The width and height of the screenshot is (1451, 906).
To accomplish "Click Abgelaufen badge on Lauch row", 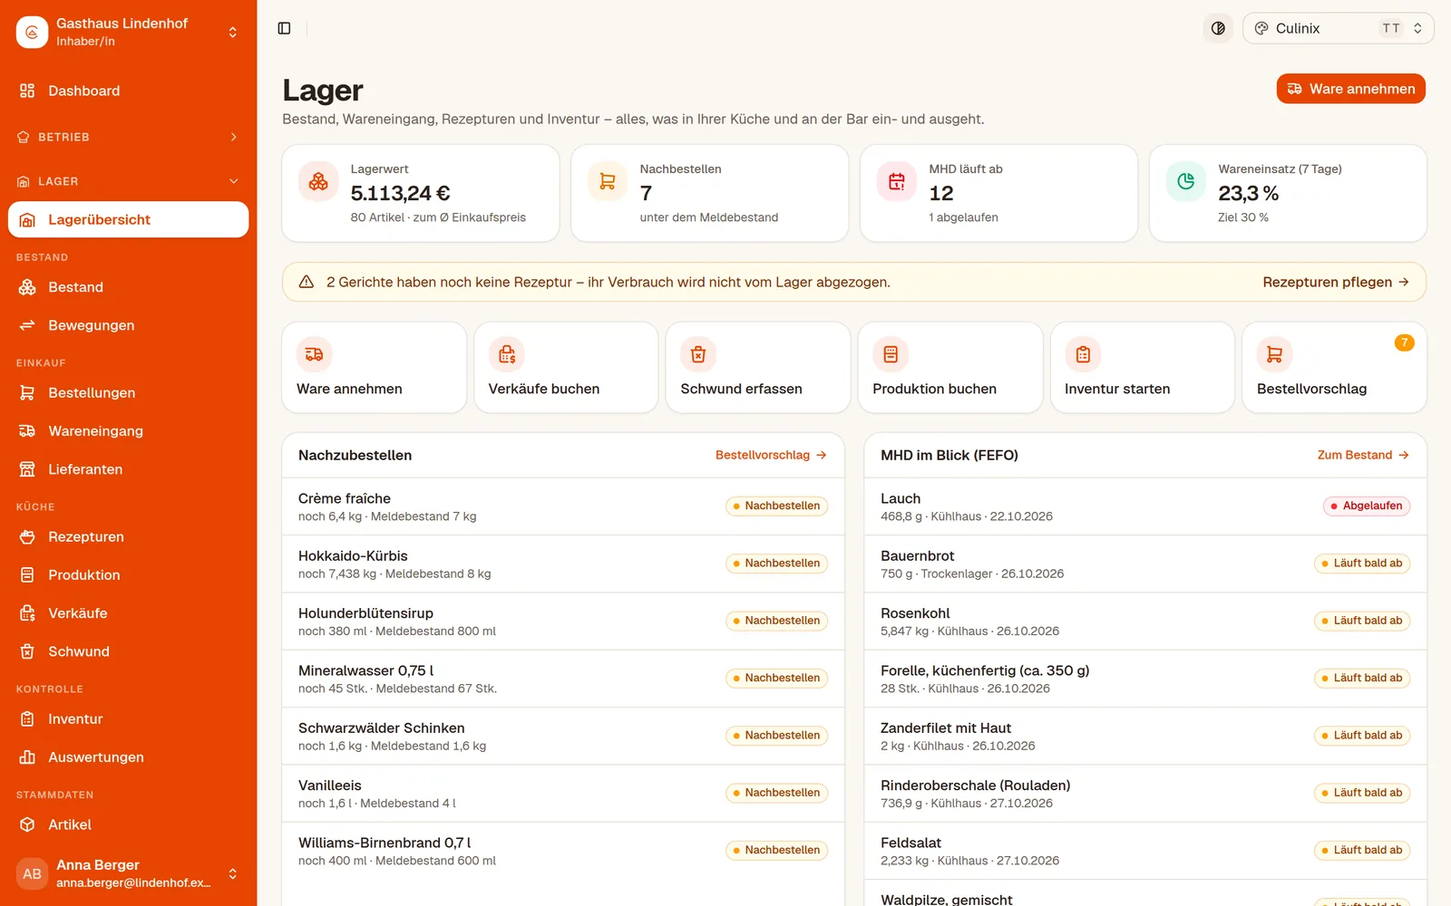I will [x=1366, y=506].
